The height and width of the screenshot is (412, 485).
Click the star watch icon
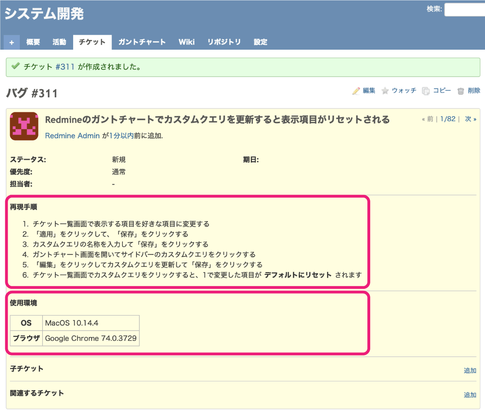pyautogui.click(x=385, y=91)
